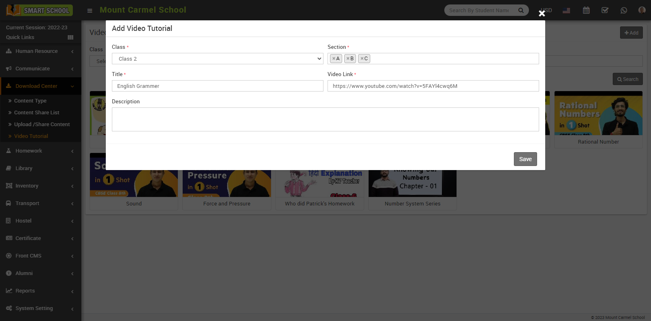Remove section C tag
Image resolution: width=651 pixels, height=321 pixels.
(x=362, y=59)
